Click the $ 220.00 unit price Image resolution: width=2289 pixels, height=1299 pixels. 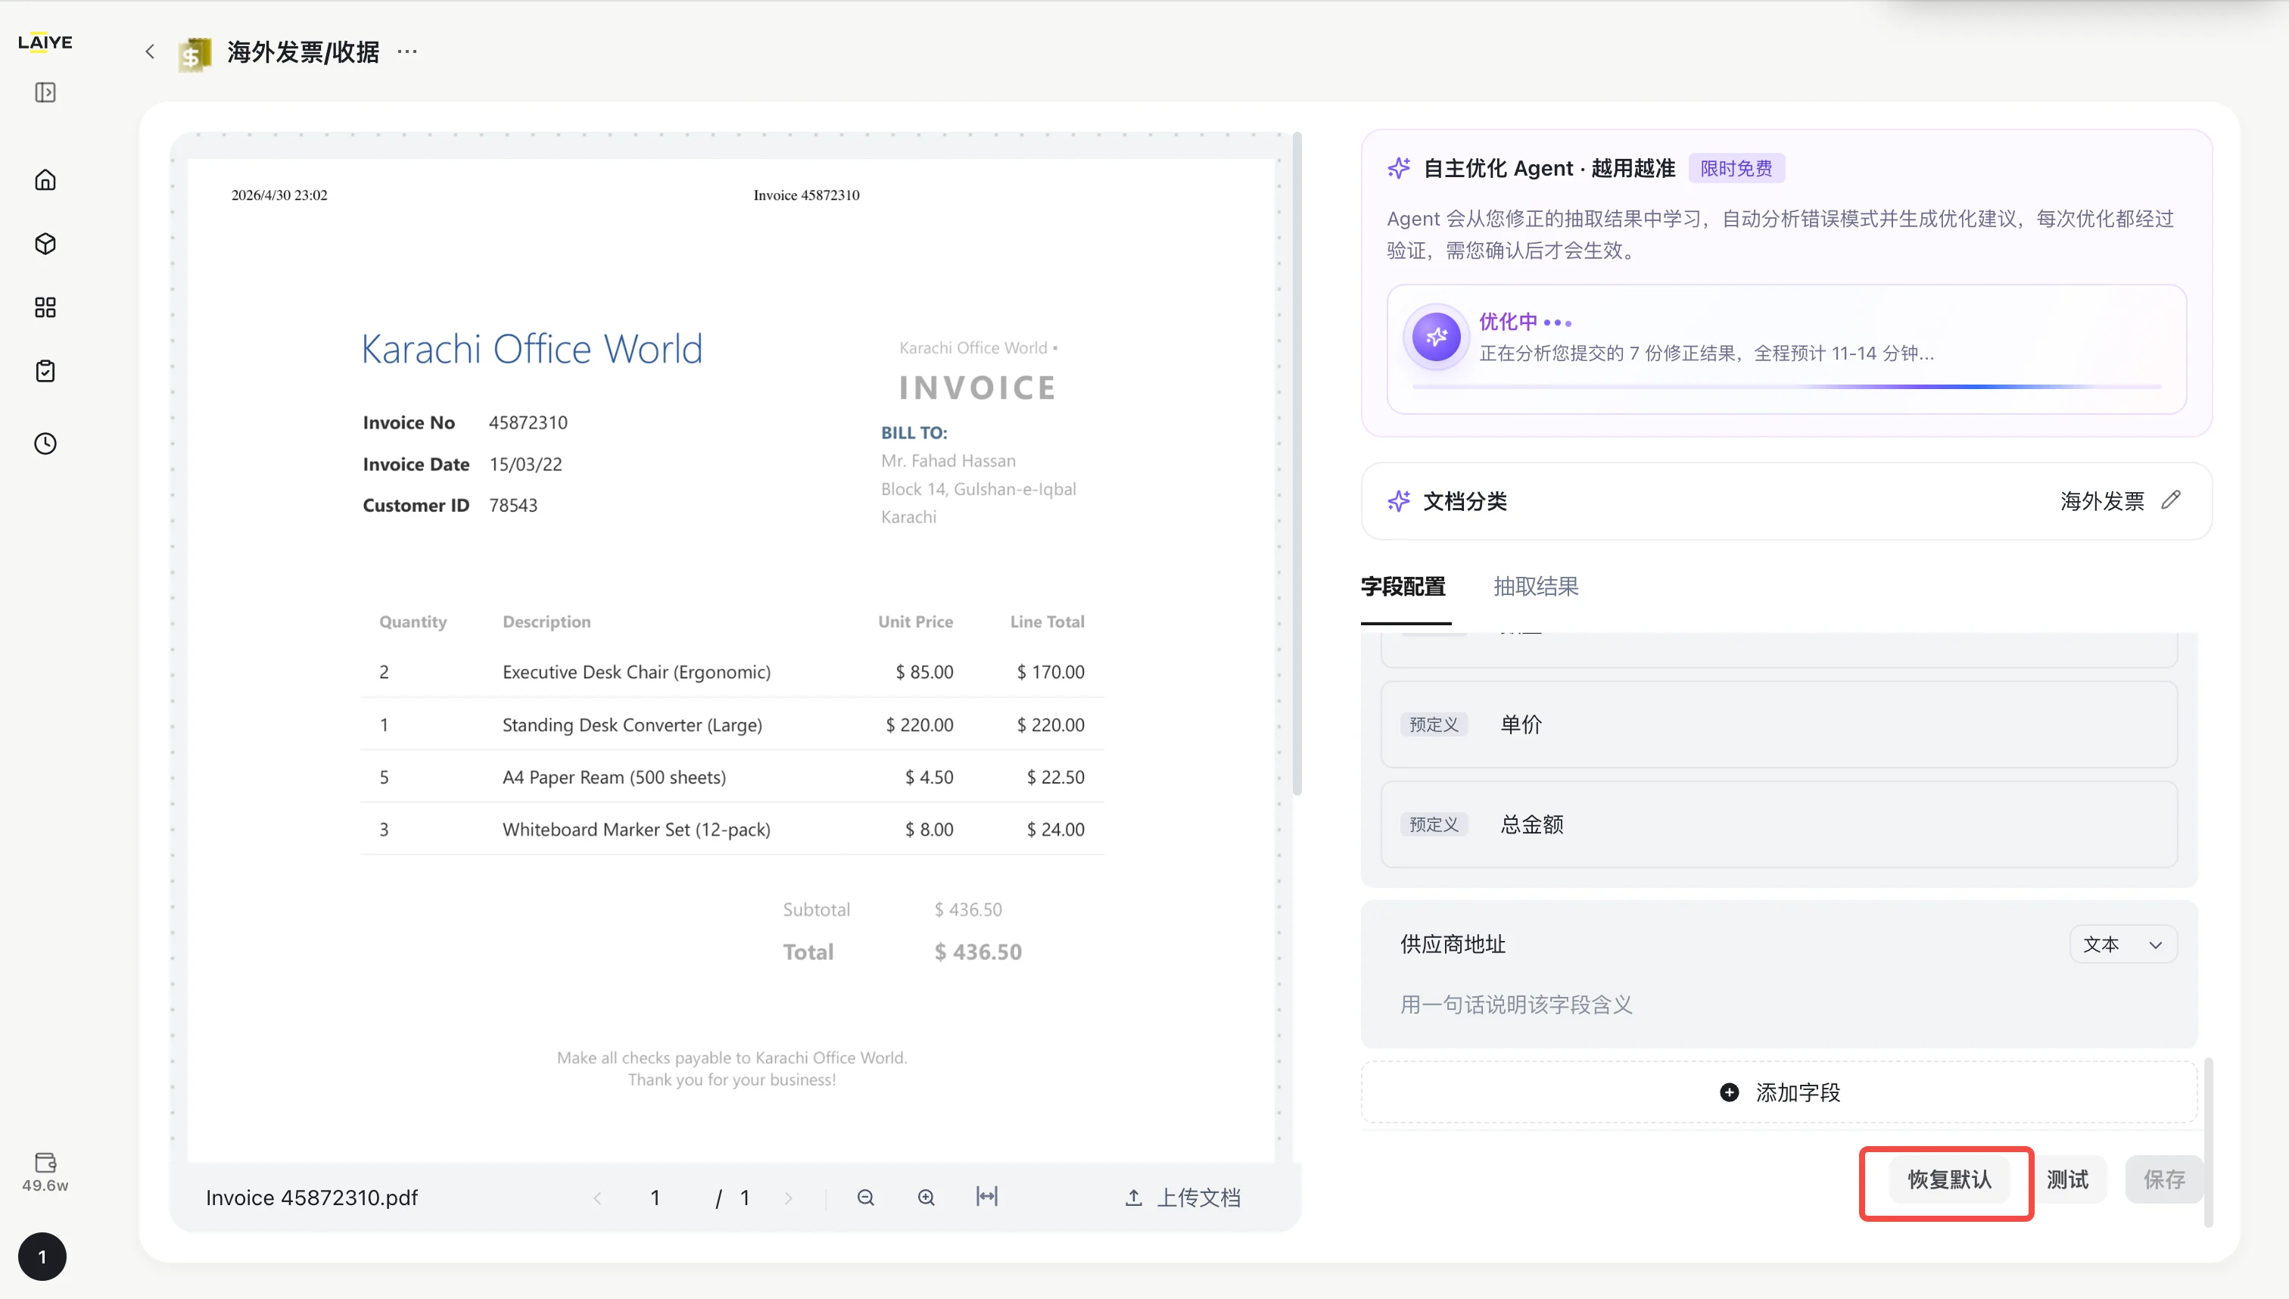[x=920, y=724]
